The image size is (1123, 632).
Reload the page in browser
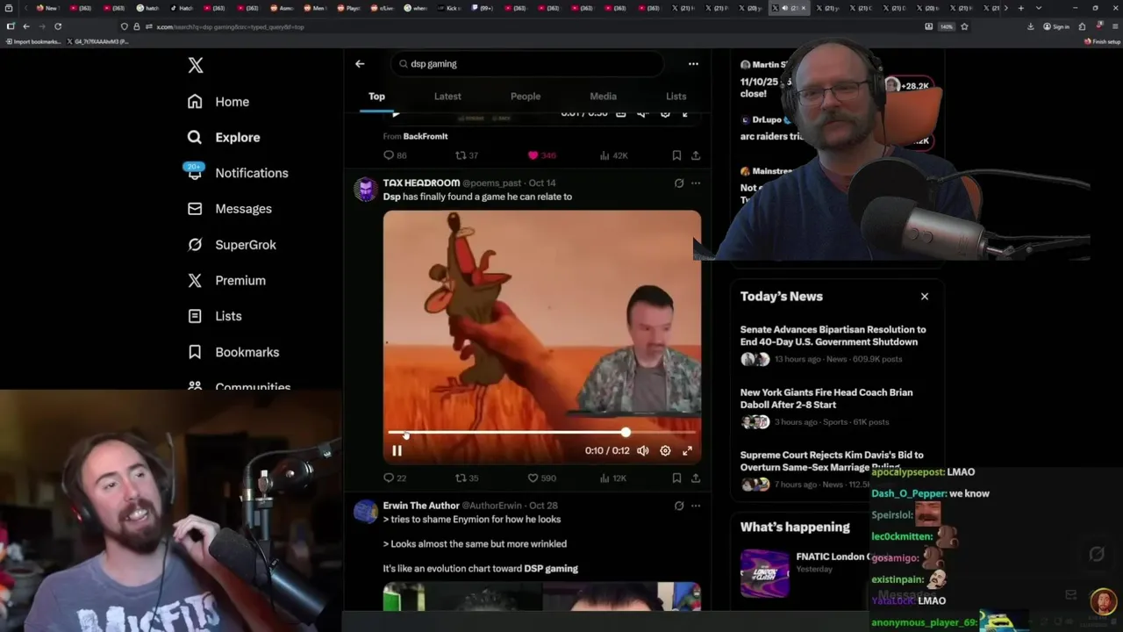tap(58, 26)
